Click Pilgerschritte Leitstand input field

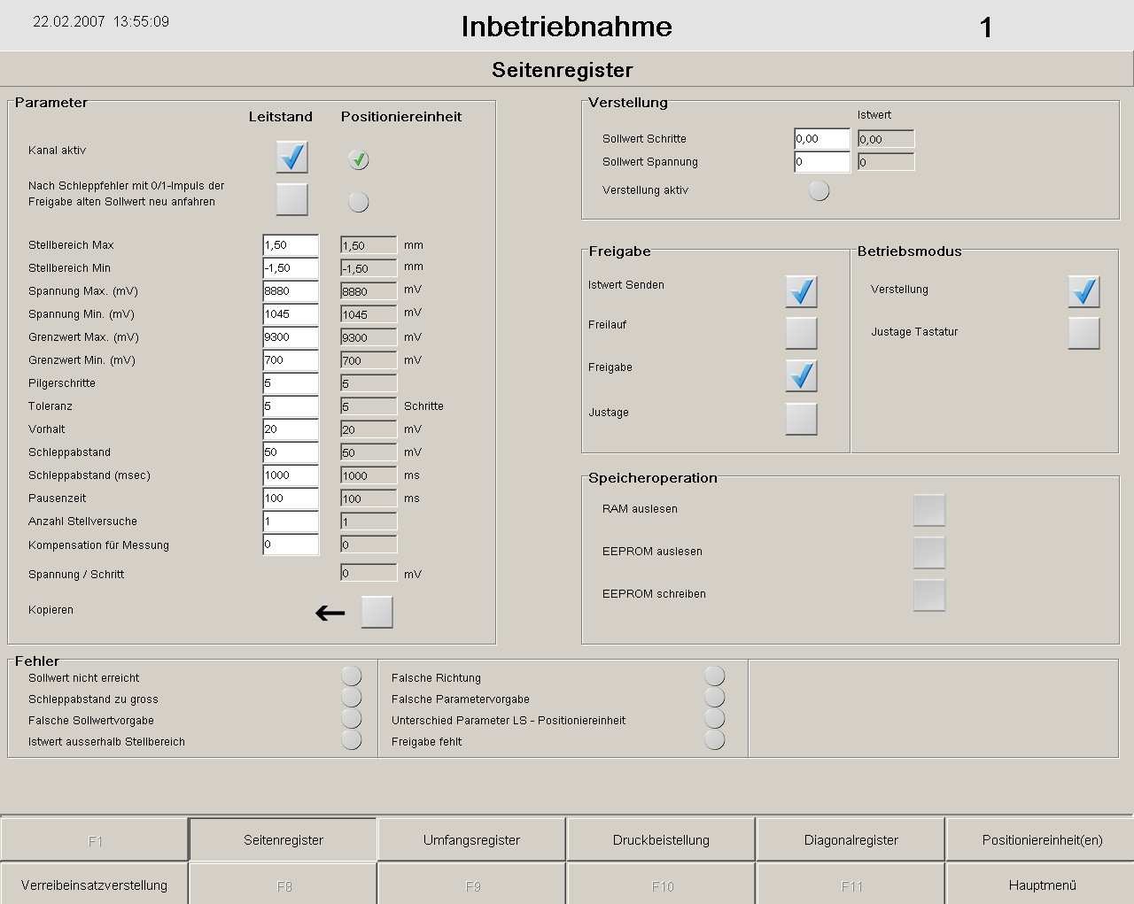point(291,383)
